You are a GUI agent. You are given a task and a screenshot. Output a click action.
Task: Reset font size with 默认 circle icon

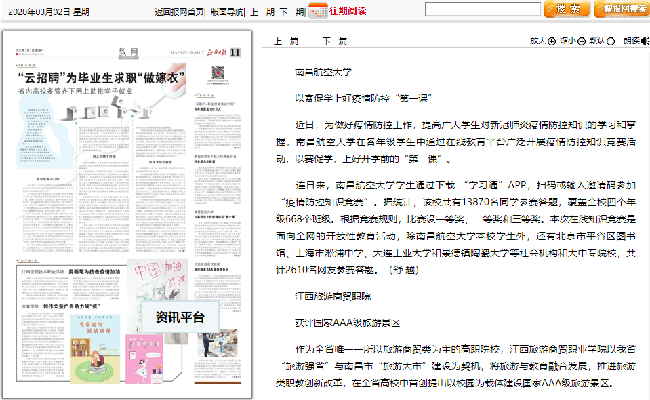pyautogui.click(x=611, y=41)
